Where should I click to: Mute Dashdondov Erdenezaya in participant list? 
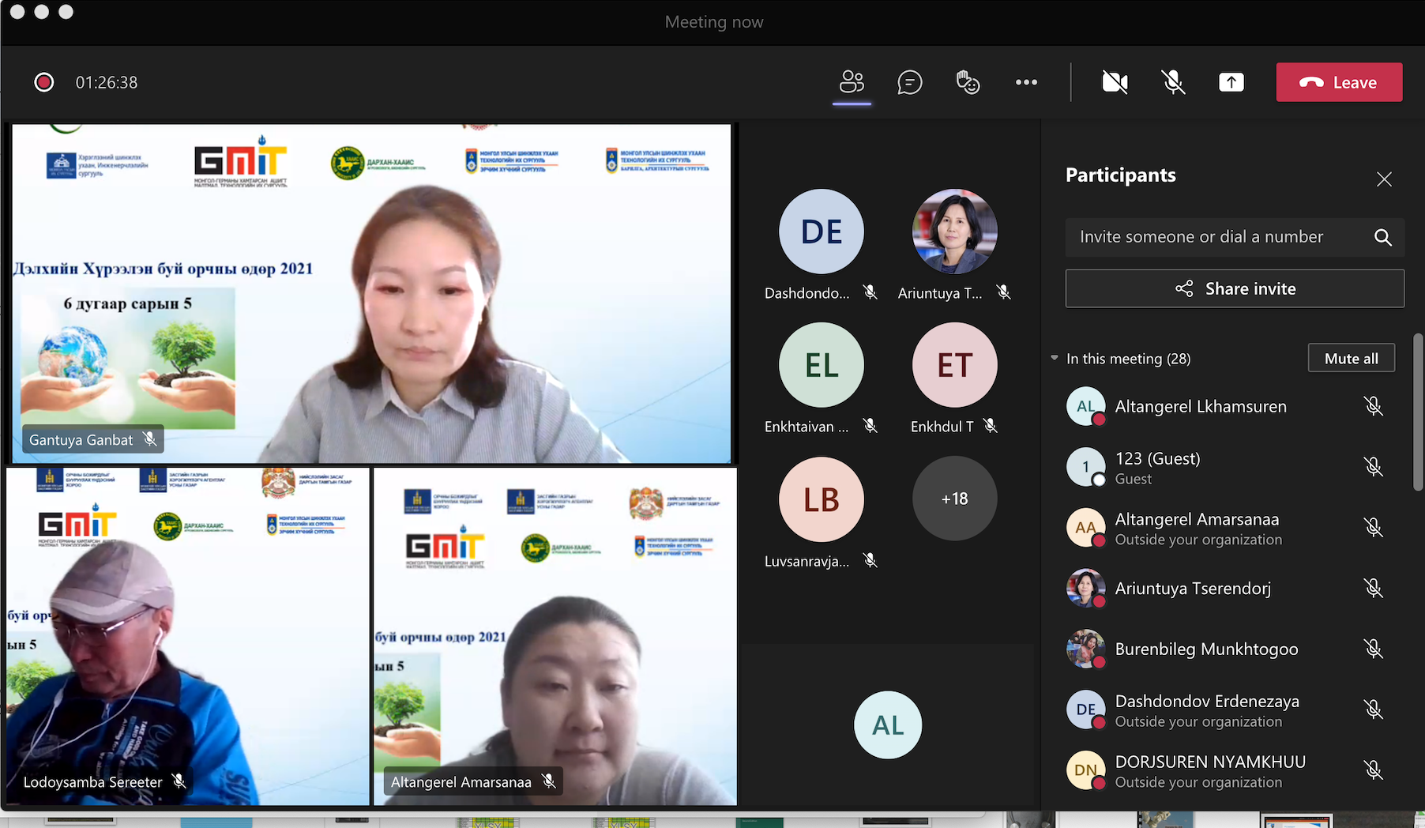pyautogui.click(x=1373, y=709)
